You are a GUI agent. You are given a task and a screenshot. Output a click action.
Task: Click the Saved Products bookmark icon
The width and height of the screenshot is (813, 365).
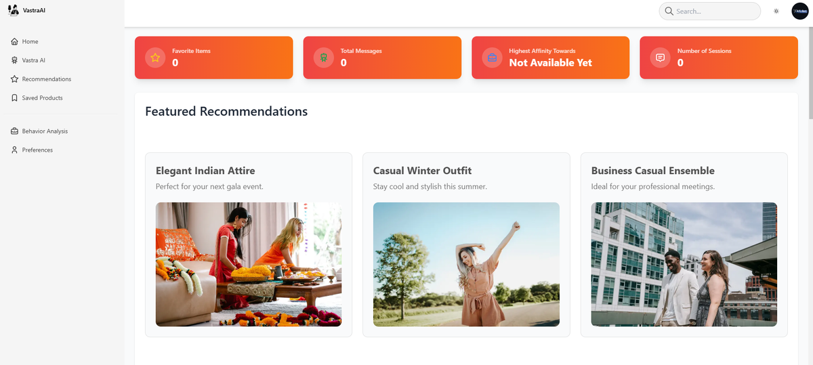click(14, 98)
